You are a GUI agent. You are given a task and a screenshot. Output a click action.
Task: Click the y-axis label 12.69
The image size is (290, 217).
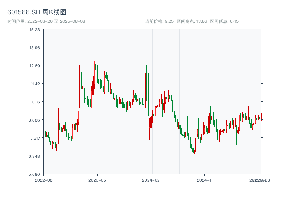point(34,66)
